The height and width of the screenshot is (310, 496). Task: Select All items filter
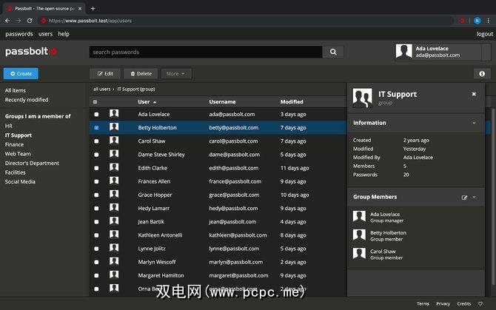click(x=16, y=90)
